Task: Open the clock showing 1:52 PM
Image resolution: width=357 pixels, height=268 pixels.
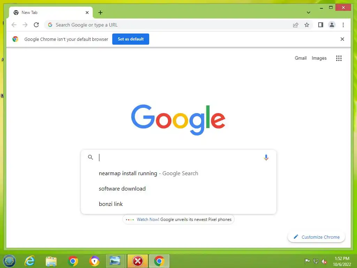Action: pyautogui.click(x=342, y=261)
